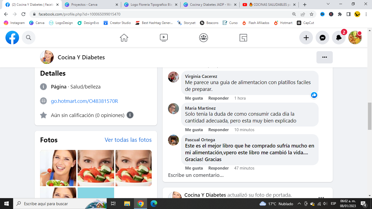The height and width of the screenshot is (209, 372).
Task: Click Responder under Pascual Ortega's comment
Action: (218, 168)
